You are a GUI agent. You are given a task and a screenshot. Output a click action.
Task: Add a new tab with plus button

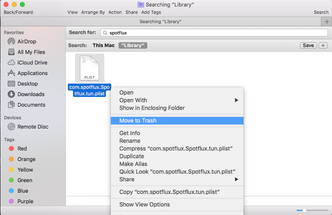click(x=327, y=21)
